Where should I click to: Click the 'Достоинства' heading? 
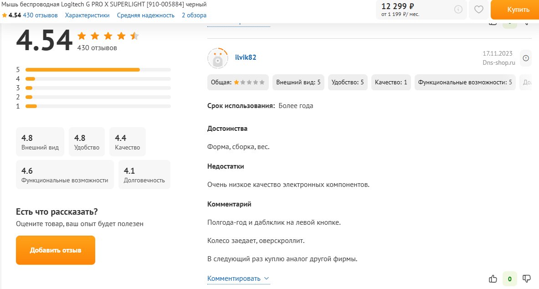click(227, 129)
